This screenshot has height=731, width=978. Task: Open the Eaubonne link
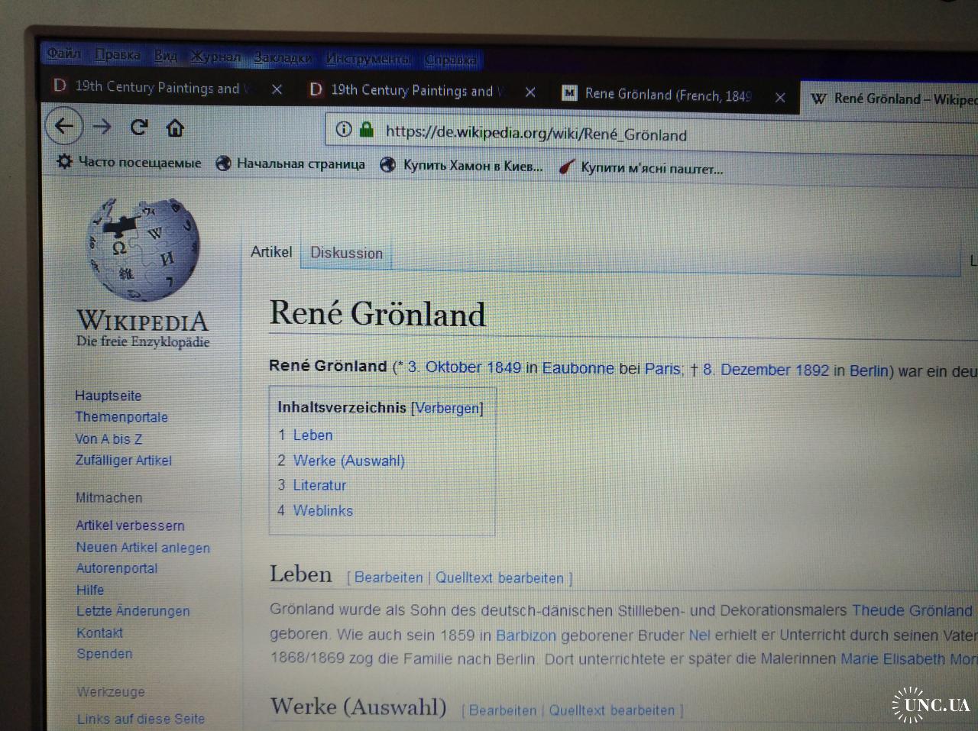[x=578, y=368]
